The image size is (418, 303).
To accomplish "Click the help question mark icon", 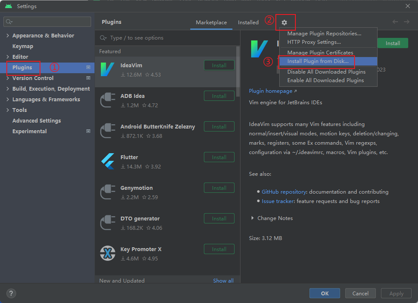I will click(11, 293).
